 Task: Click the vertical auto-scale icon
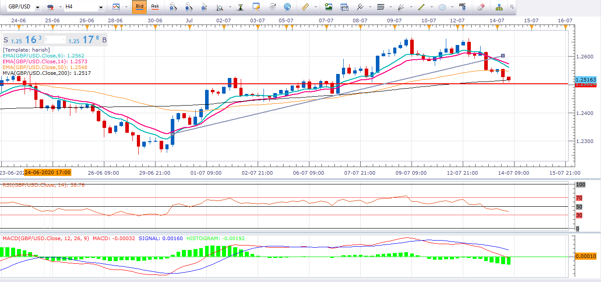click(x=241, y=6)
